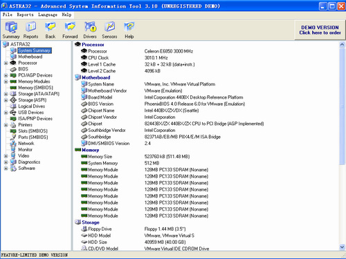
Task: Click the Forward toolbar icon
Action: click(70, 30)
